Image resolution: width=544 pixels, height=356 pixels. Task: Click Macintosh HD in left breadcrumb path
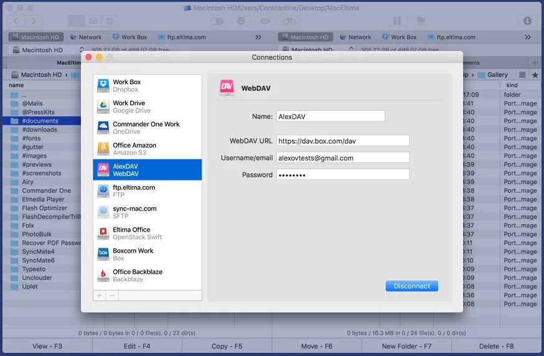pyautogui.click(x=37, y=75)
